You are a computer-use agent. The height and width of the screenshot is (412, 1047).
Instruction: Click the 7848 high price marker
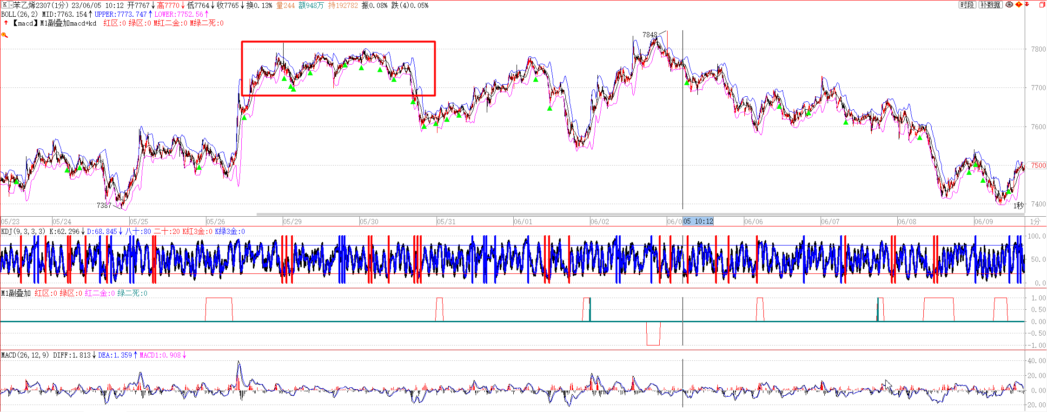[649, 35]
